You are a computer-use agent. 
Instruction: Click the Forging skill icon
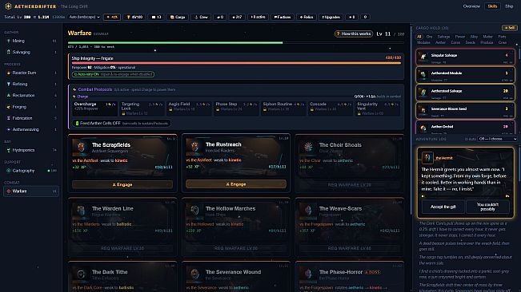(x=9, y=107)
